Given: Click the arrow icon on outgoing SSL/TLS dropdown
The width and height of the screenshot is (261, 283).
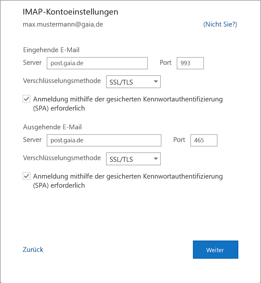Looking at the screenshot, I should tap(156, 159).
